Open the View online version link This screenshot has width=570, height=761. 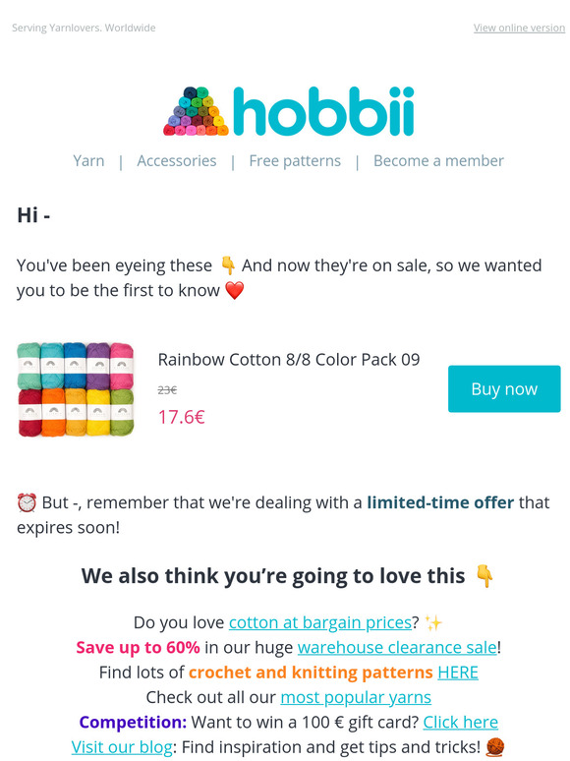[x=519, y=29]
